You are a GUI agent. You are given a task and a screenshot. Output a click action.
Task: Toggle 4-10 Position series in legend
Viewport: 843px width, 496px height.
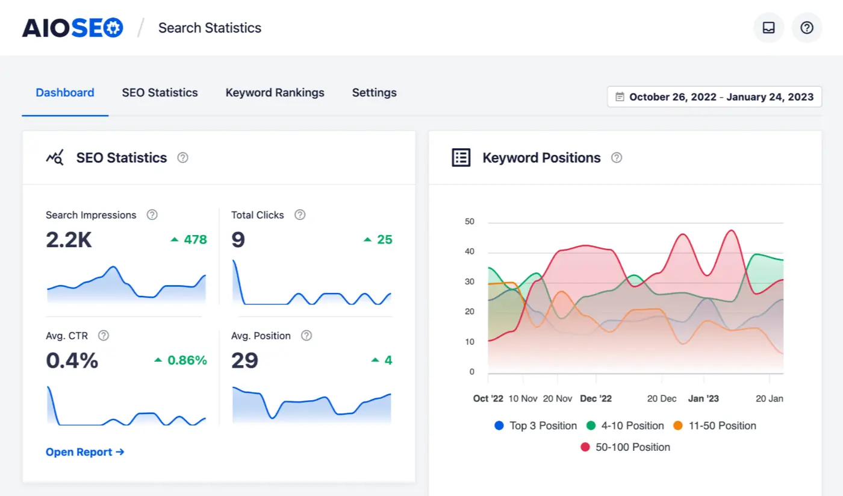(x=625, y=425)
